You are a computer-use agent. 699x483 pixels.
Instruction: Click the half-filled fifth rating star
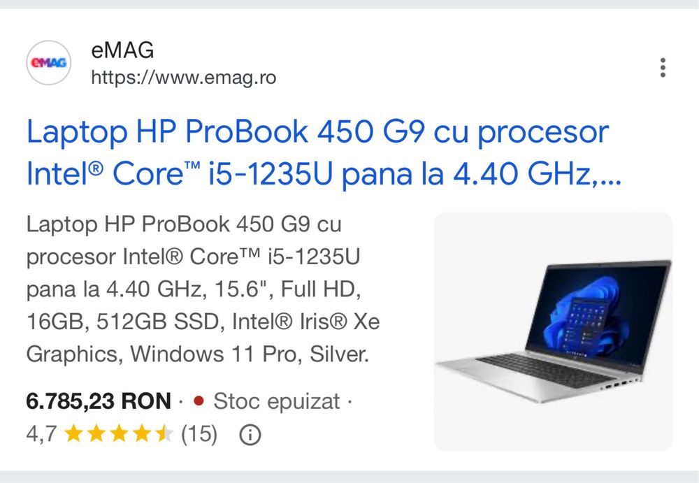164,433
